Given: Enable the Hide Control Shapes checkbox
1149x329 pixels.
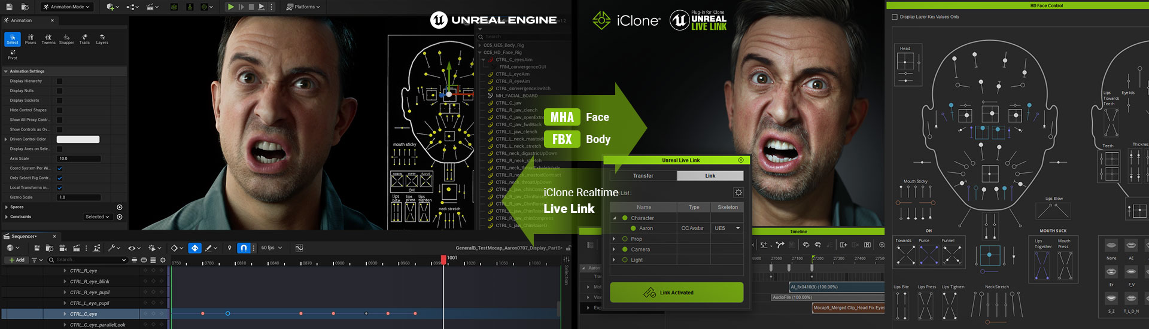Looking at the screenshot, I should 59,110.
